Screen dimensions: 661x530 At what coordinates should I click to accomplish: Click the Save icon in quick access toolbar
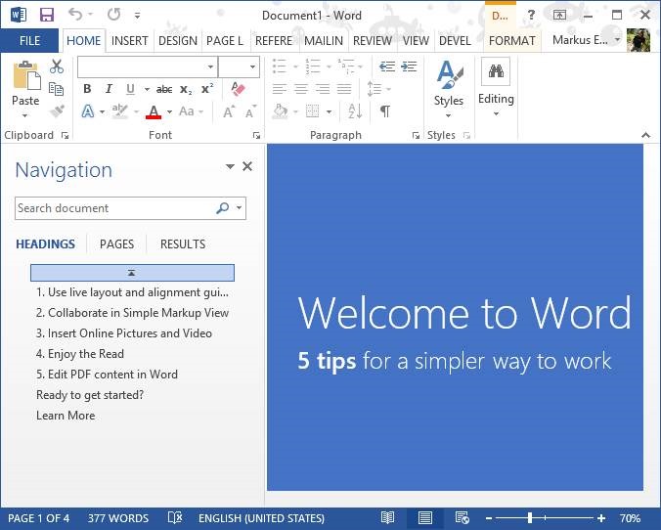coord(46,16)
